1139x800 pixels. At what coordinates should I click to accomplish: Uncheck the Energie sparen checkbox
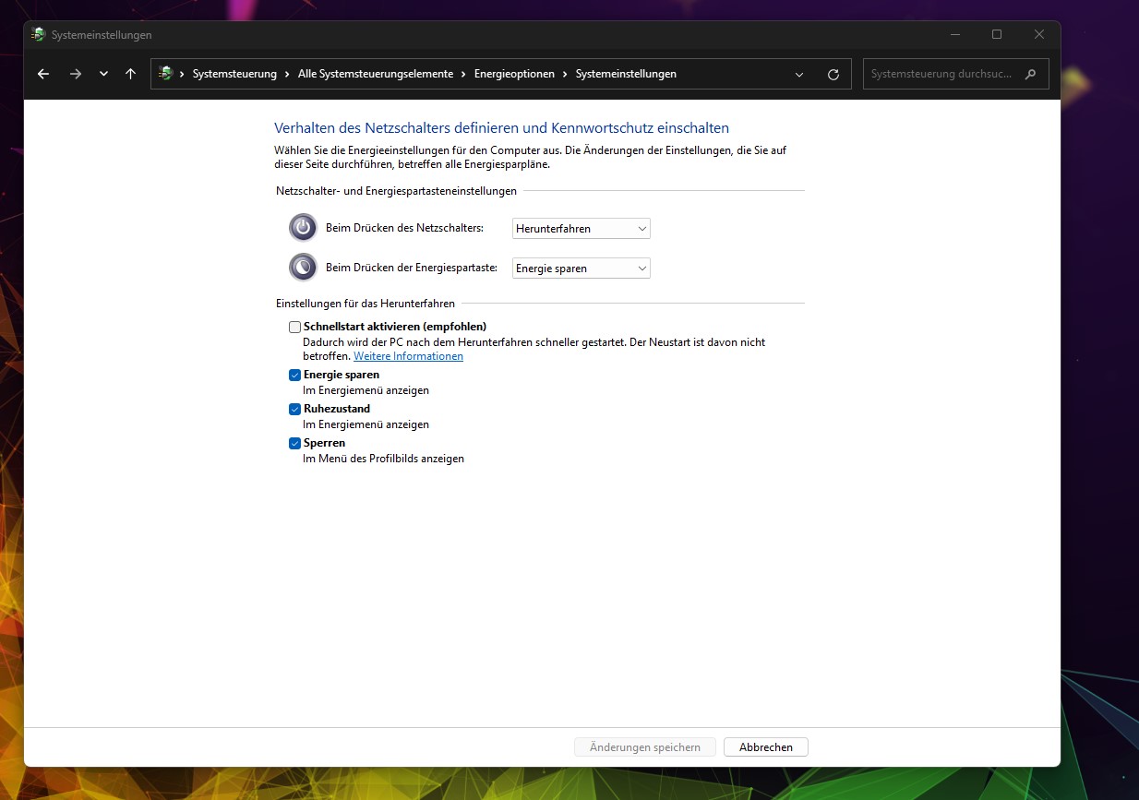(x=295, y=375)
